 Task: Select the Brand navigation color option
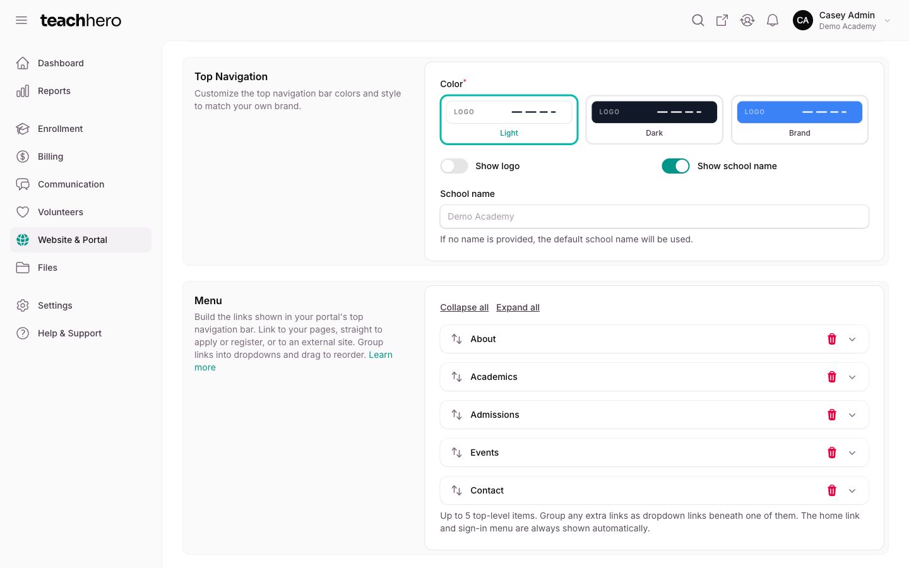pos(800,120)
